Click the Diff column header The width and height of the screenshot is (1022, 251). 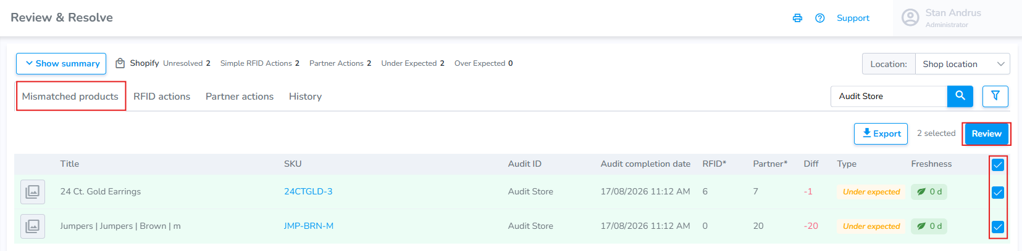coord(811,164)
